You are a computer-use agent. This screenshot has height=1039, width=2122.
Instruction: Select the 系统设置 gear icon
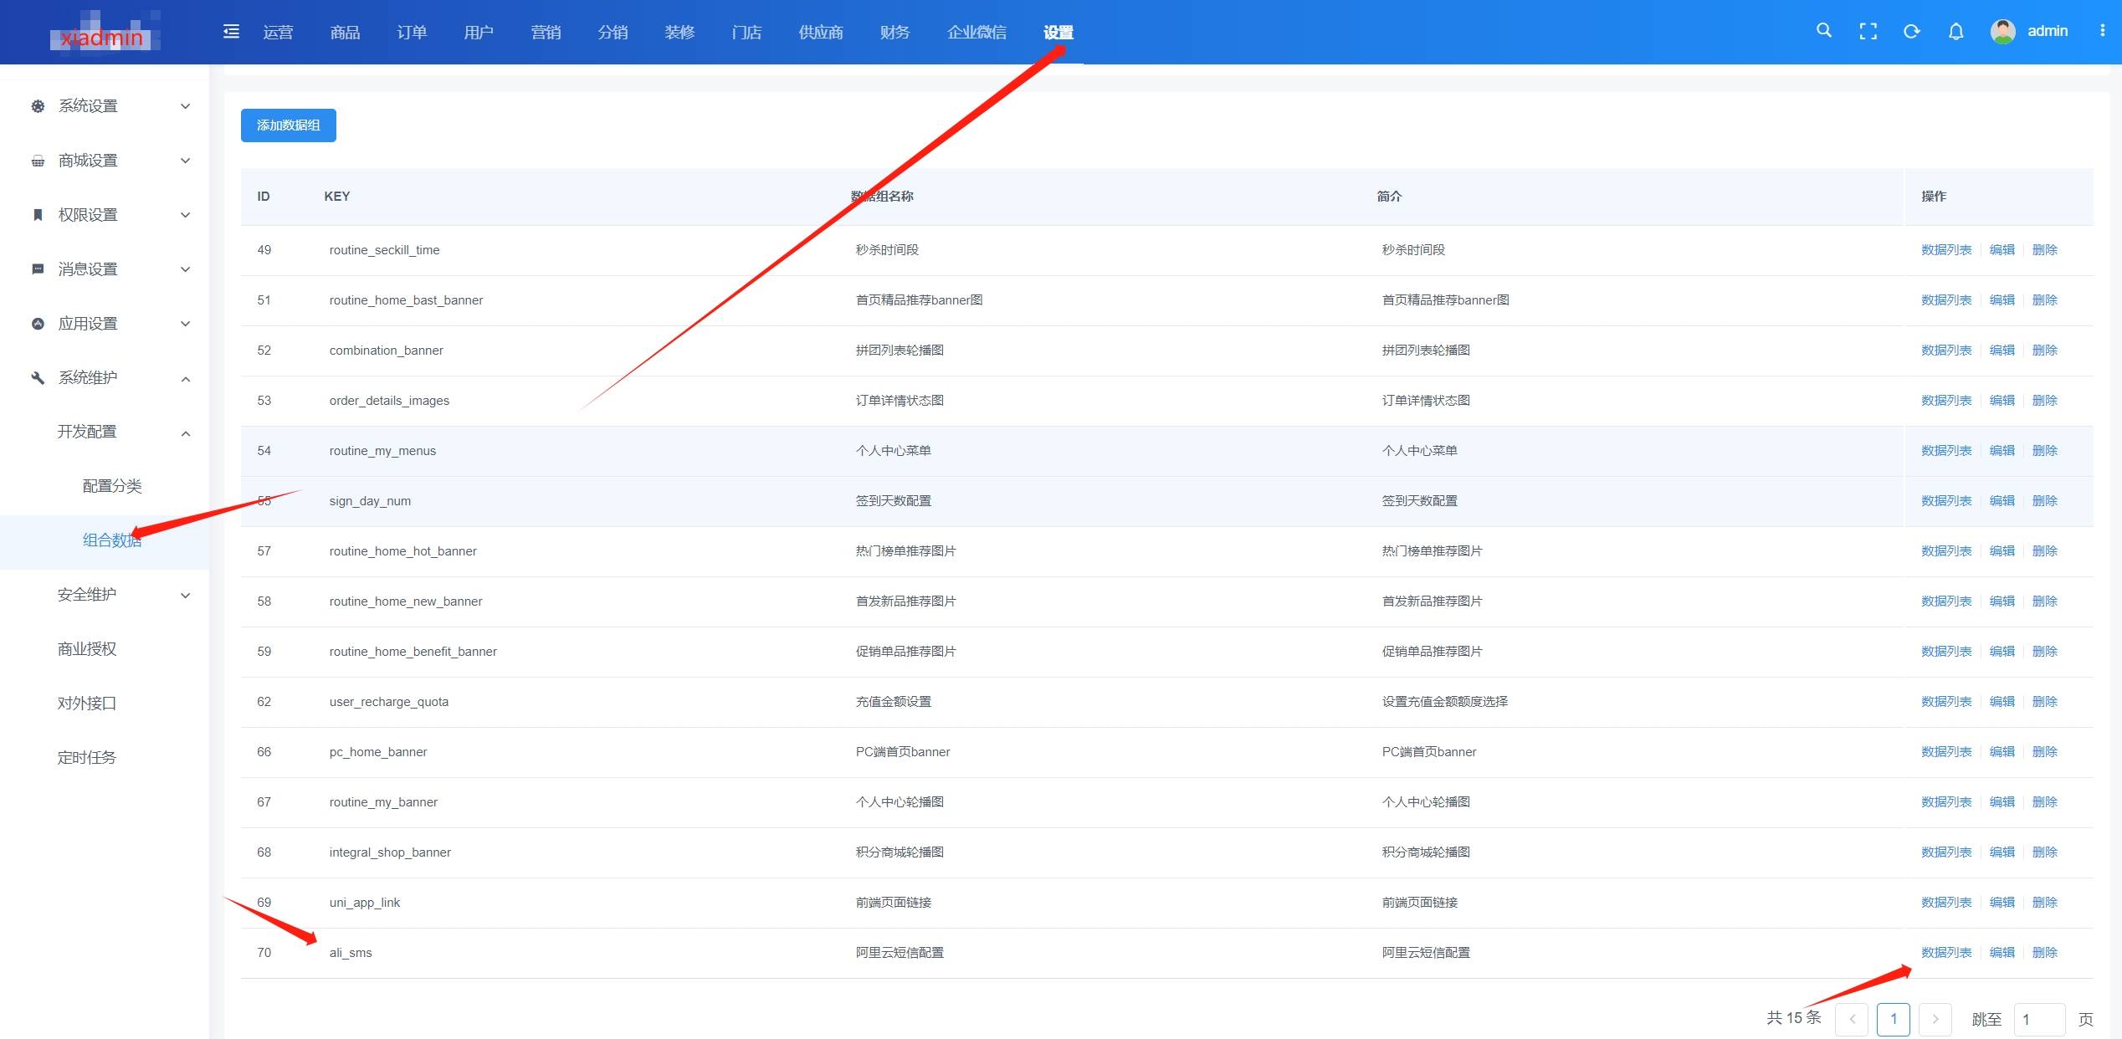[x=38, y=105]
